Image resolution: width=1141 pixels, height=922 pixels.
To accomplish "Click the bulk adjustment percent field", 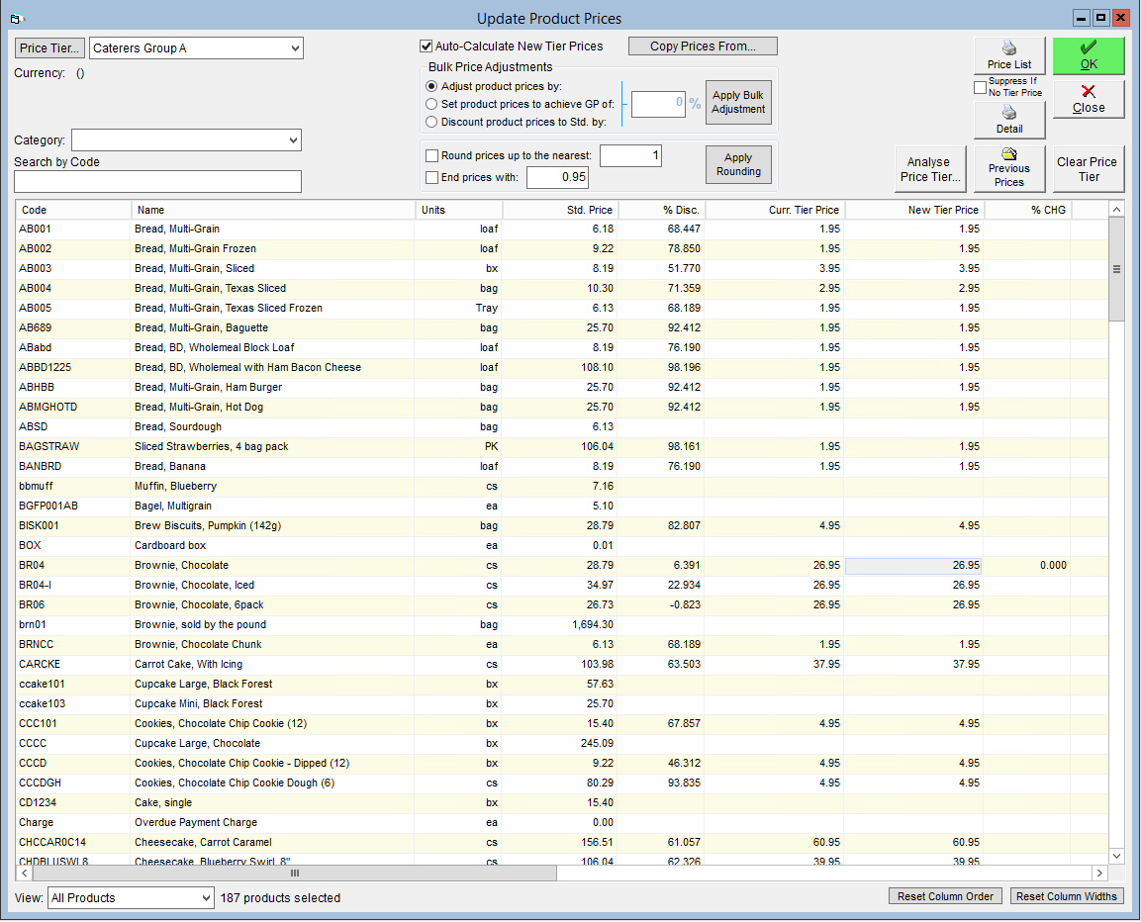I will point(658,104).
